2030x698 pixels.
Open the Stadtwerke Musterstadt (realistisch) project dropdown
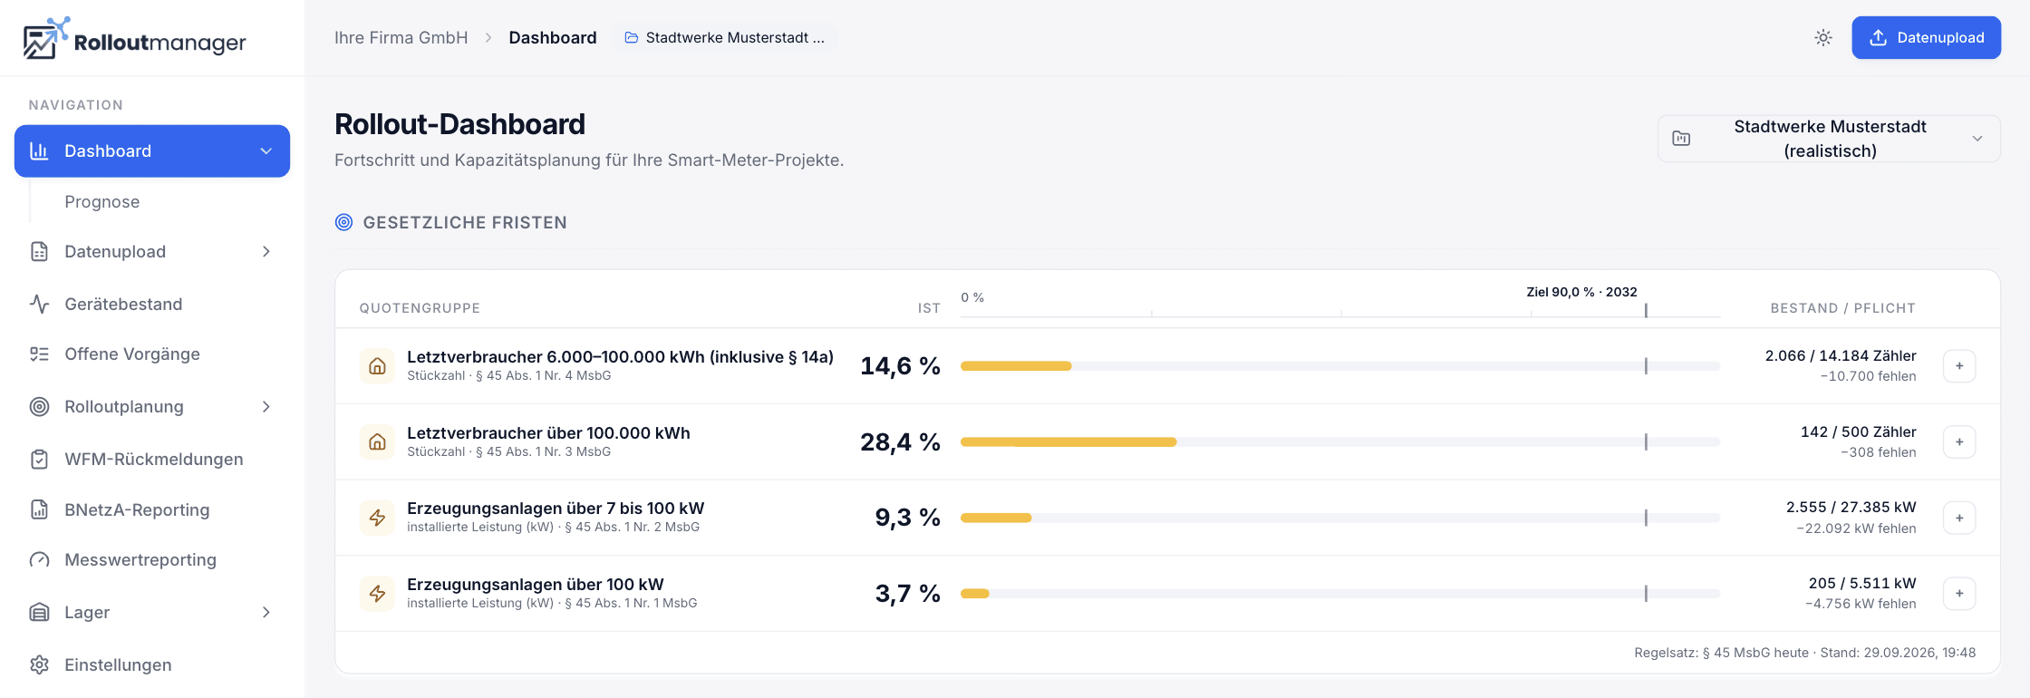1829,139
